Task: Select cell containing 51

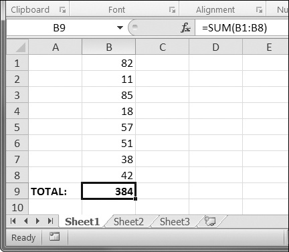Action: (x=109, y=143)
